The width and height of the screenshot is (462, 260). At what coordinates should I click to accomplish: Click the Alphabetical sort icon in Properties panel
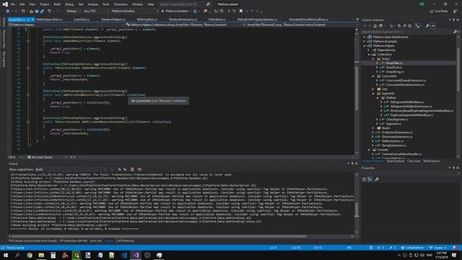[370, 179]
